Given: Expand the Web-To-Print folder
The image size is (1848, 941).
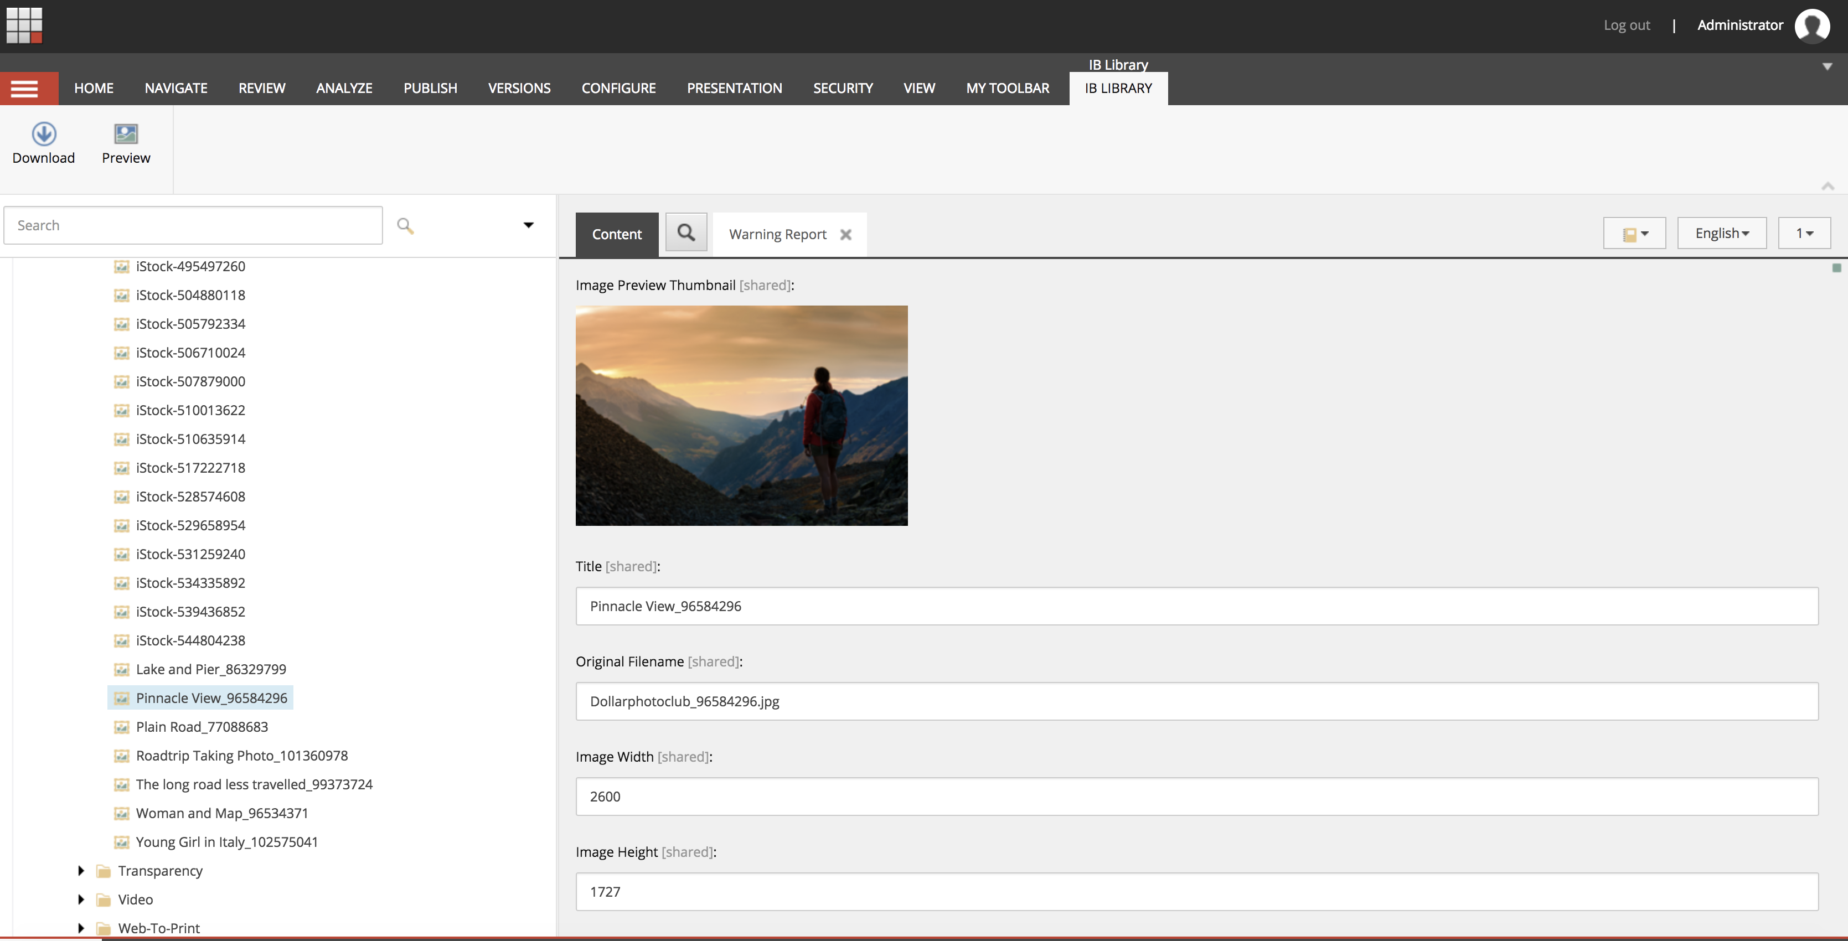Looking at the screenshot, I should click(x=81, y=928).
